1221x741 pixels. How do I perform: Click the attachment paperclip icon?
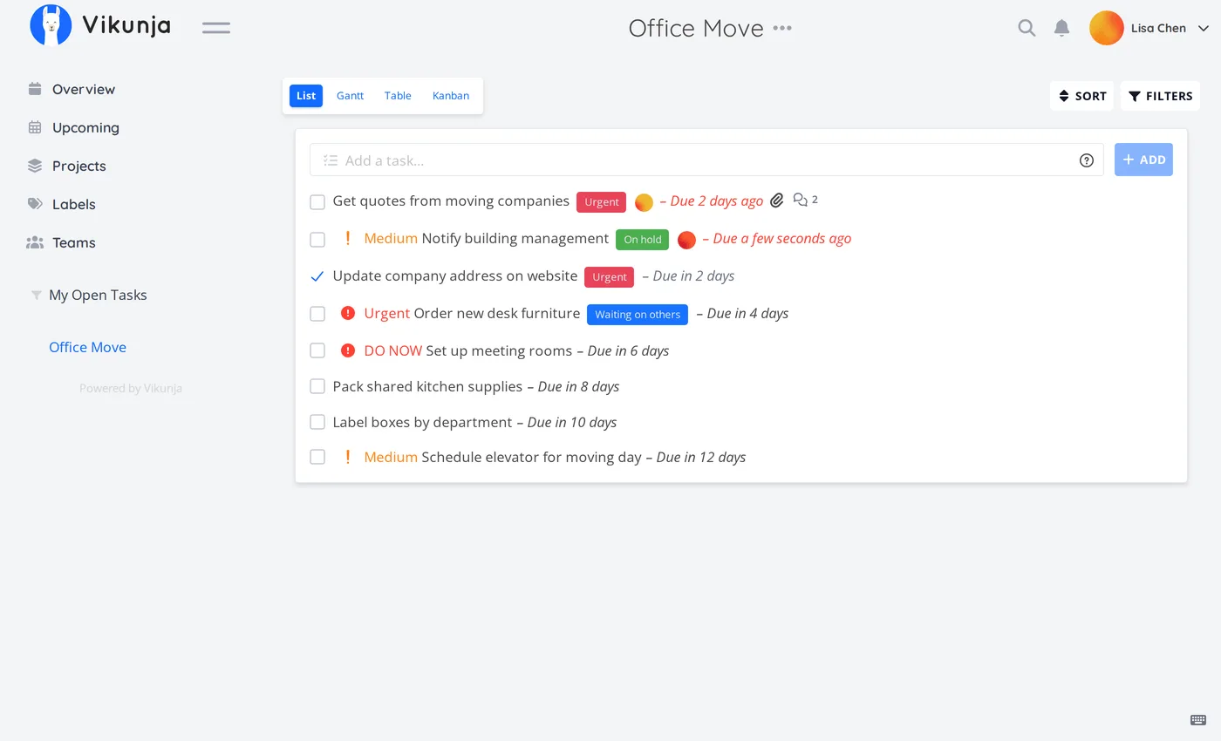tap(777, 201)
